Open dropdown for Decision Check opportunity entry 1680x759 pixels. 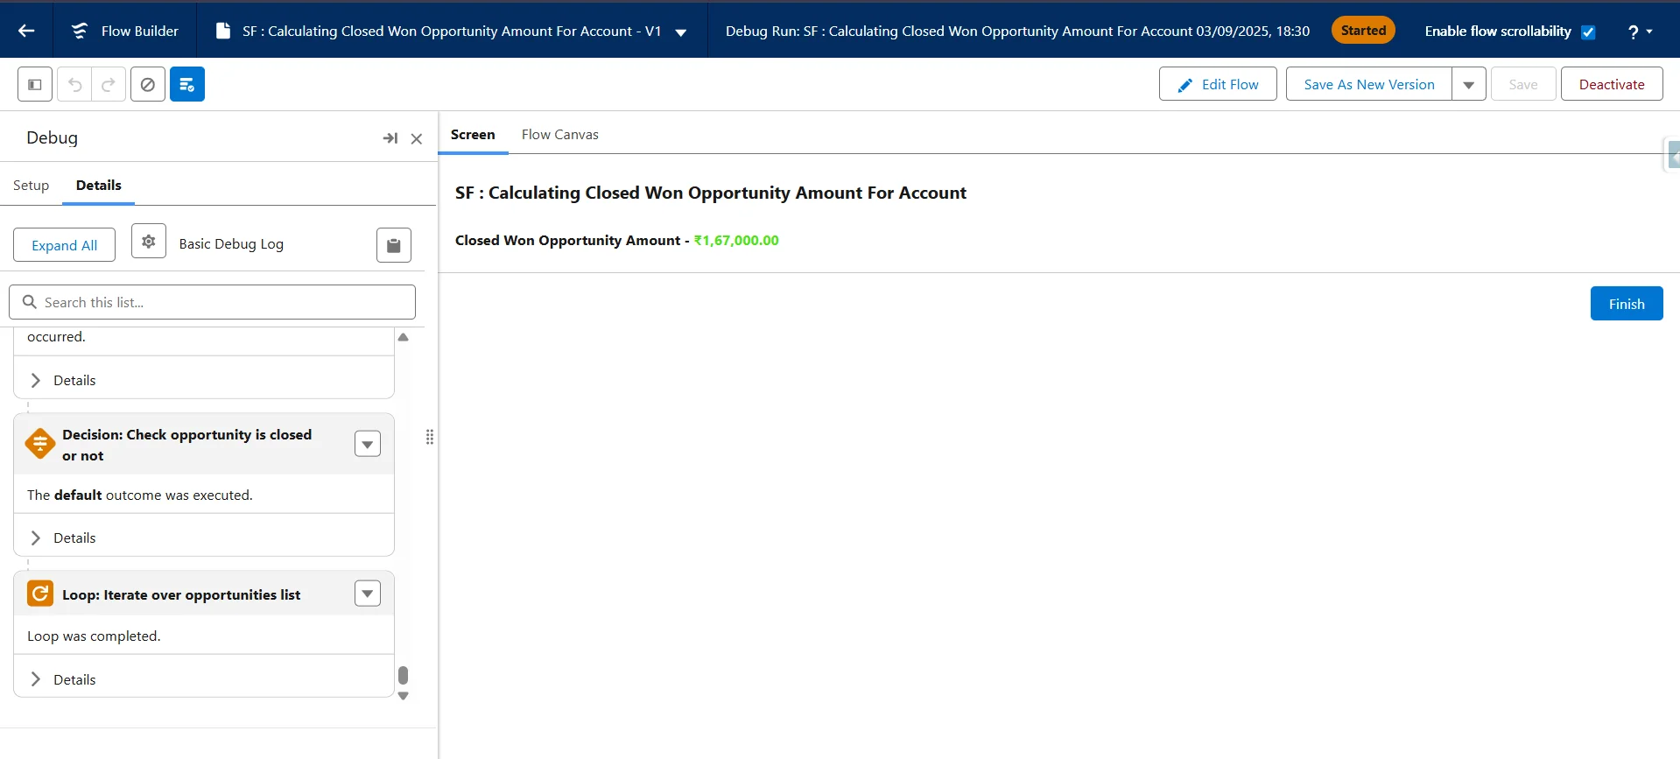(x=368, y=444)
